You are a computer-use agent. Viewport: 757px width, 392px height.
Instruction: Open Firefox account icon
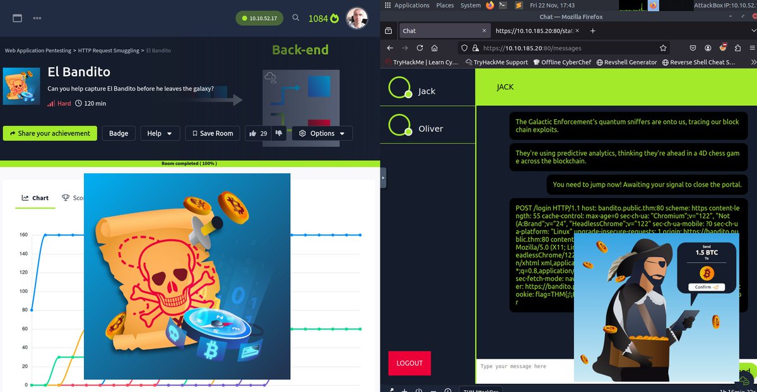click(708, 48)
